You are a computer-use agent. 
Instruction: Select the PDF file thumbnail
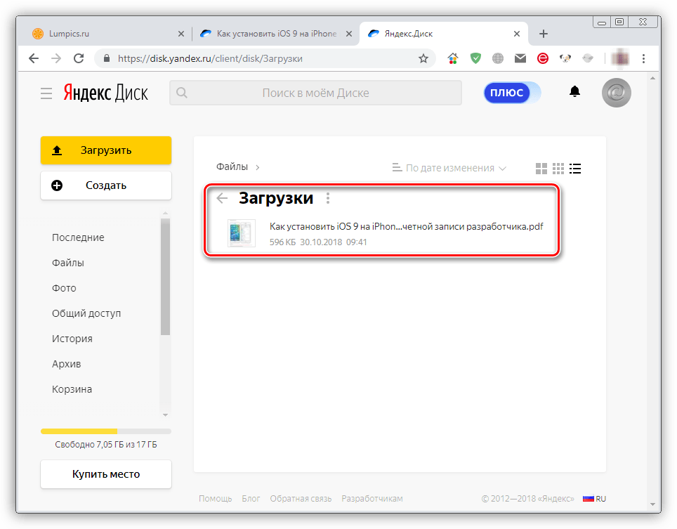(x=242, y=233)
